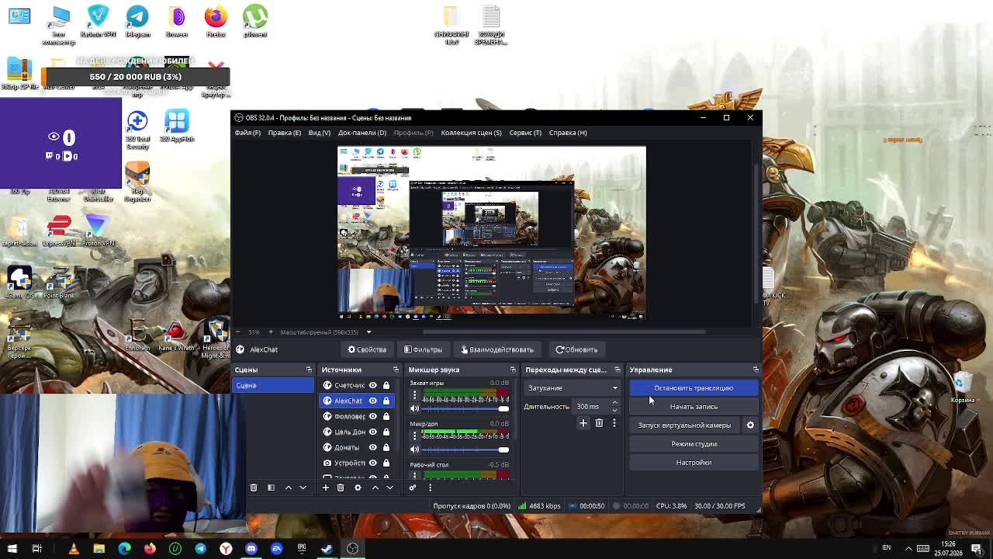Open transition properties three-dot menu
993x559 pixels.
click(x=614, y=423)
